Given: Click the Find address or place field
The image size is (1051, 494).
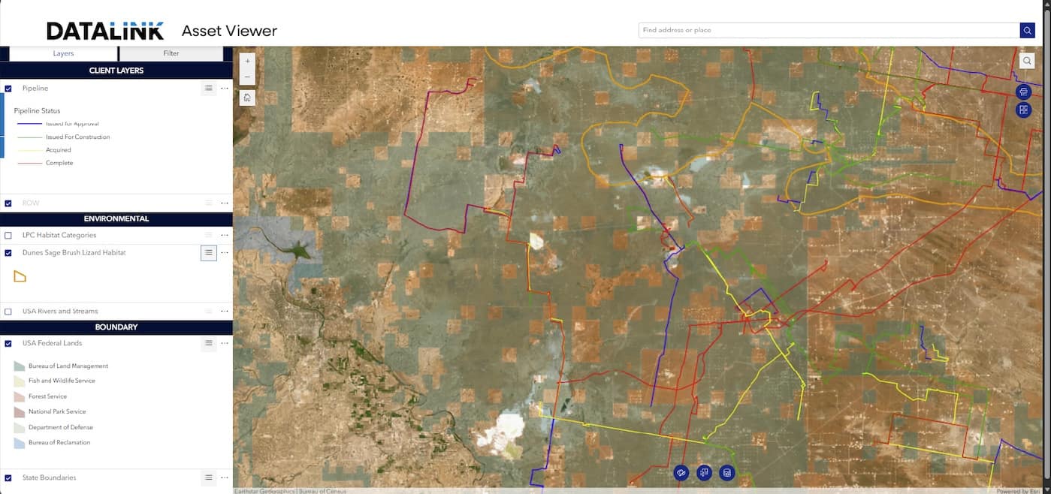Looking at the screenshot, I should 829,30.
